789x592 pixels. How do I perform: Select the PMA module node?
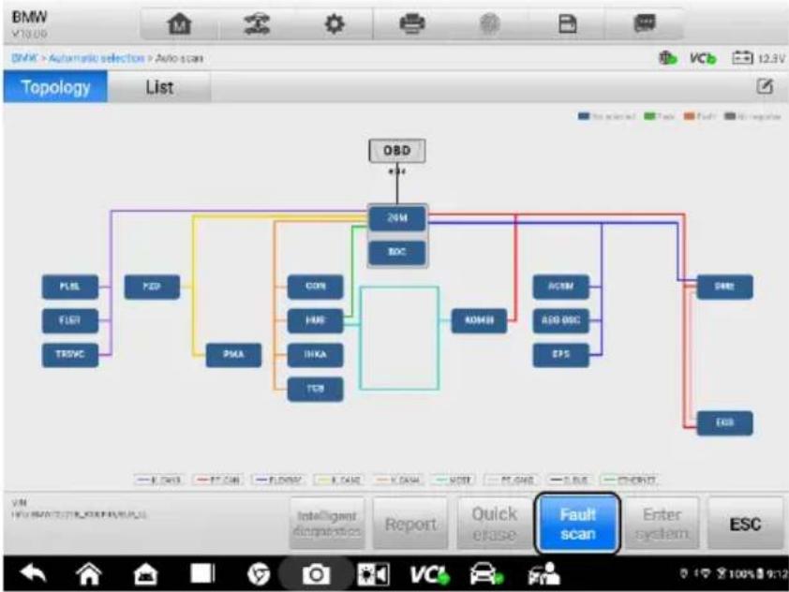click(233, 355)
